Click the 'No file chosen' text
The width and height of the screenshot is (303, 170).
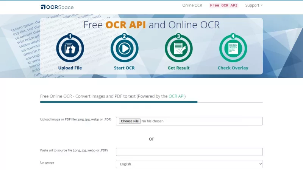152,121
